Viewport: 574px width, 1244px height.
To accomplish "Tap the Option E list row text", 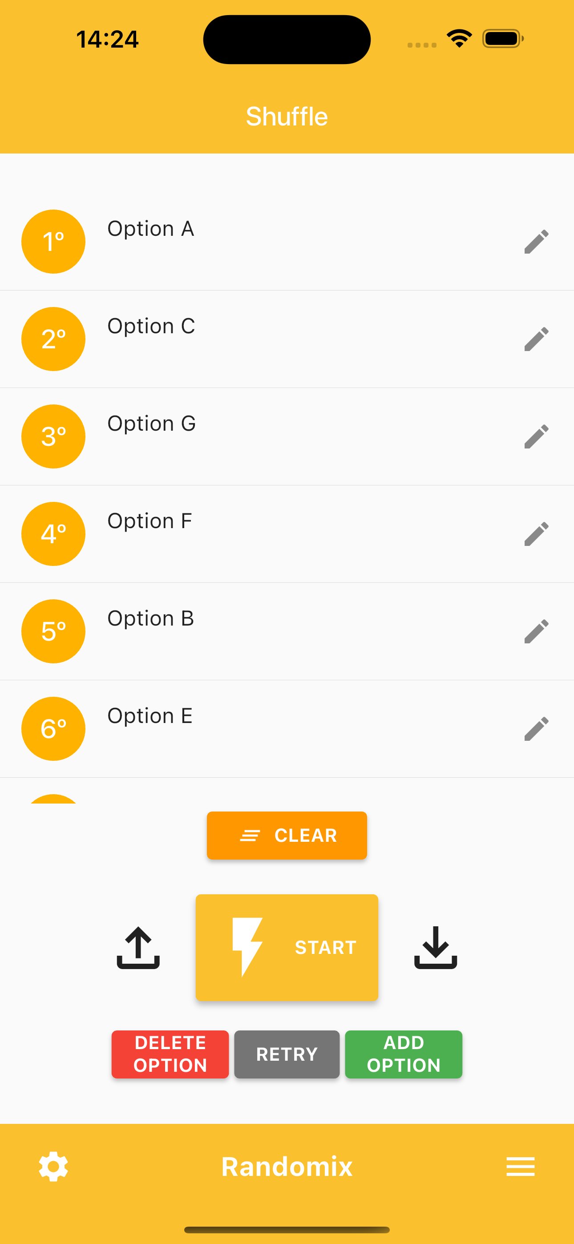I will (150, 716).
